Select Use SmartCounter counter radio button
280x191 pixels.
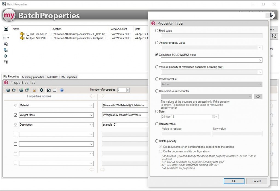point(157,91)
